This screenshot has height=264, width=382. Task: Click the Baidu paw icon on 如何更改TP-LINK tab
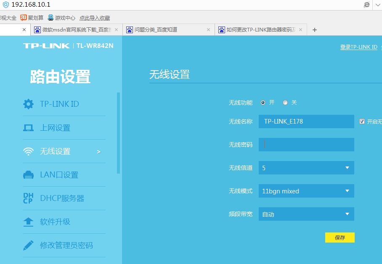point(221,30)
